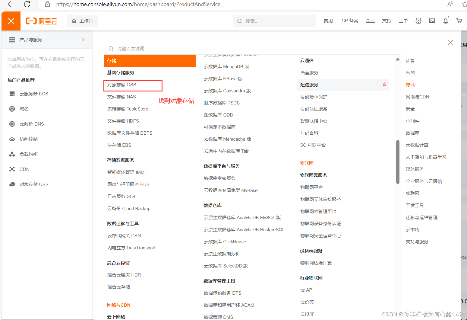Toggle the read aloud icon in address bar

pos(450,4)
